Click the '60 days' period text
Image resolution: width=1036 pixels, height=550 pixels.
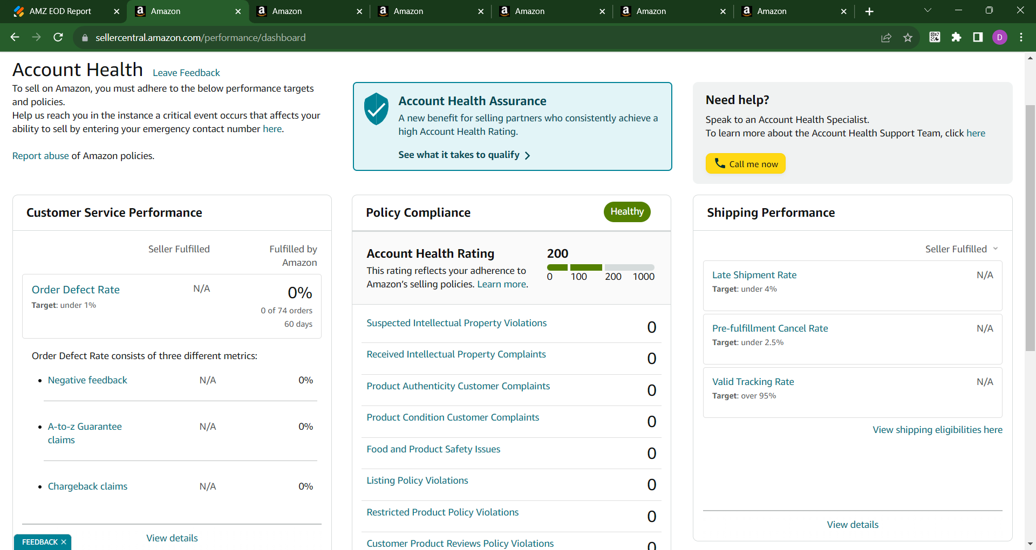click(x=298, y=324)
